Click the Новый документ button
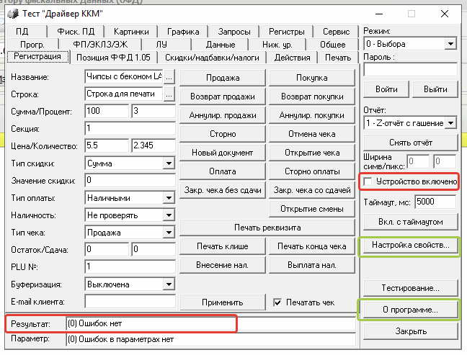467x355 pixels. [223, 153]
